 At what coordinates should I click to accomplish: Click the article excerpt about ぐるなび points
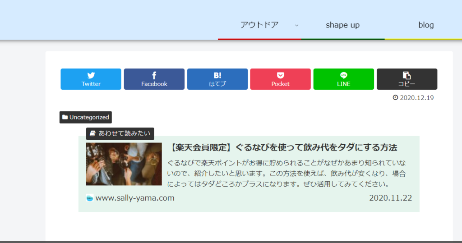pos(286,174)
